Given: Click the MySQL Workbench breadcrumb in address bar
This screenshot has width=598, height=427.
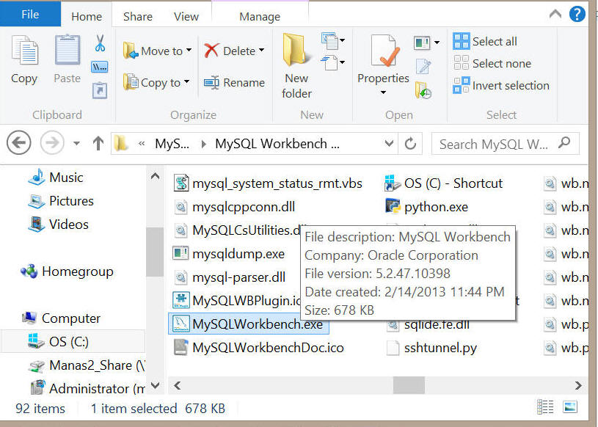Looking at the screenshot, I should 277,144.
